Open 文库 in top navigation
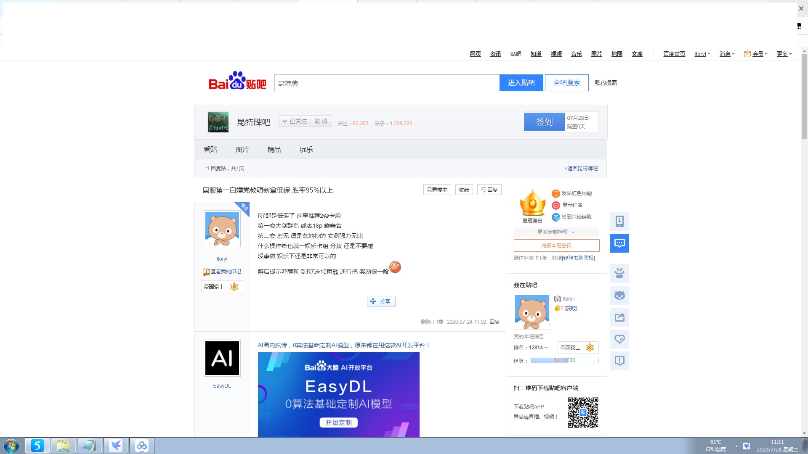The image size is (808, 454). [637, 54]
